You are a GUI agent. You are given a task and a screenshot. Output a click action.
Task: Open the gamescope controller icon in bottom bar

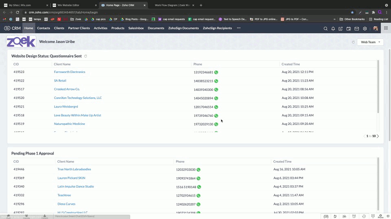click(326, 216)
